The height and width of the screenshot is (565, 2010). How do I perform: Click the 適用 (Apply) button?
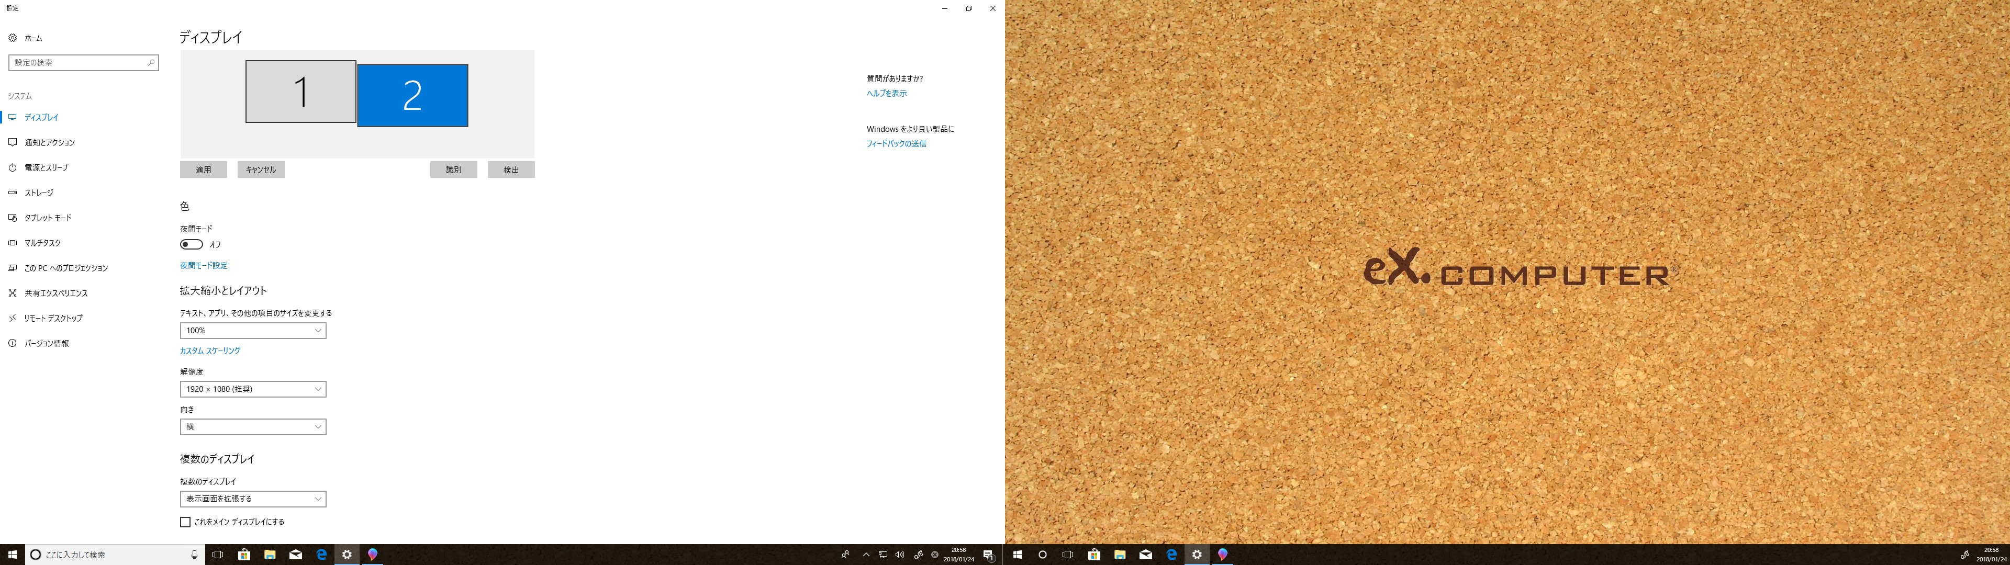[203, 169]
